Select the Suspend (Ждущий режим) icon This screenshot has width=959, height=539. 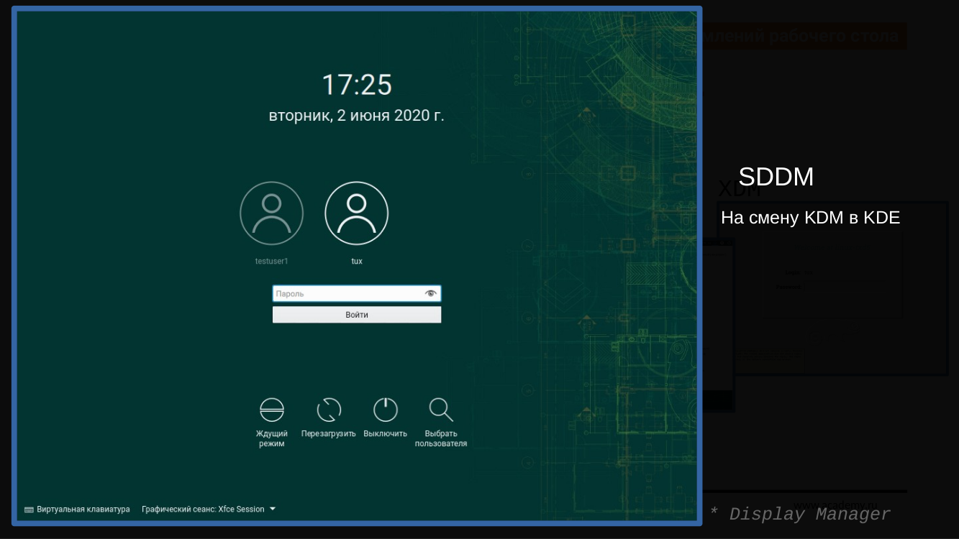point(271,409)
